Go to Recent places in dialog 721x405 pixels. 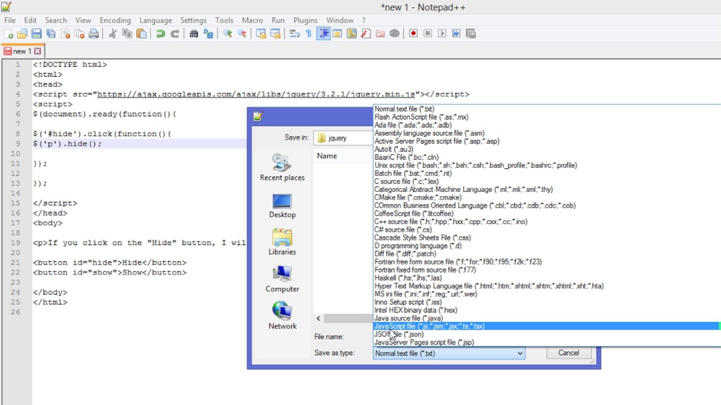coord(282,168)
